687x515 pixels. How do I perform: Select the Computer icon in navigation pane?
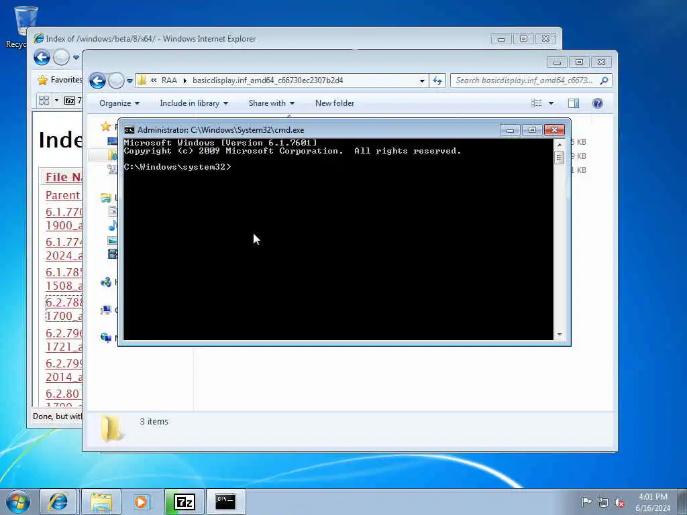(105, 310)
